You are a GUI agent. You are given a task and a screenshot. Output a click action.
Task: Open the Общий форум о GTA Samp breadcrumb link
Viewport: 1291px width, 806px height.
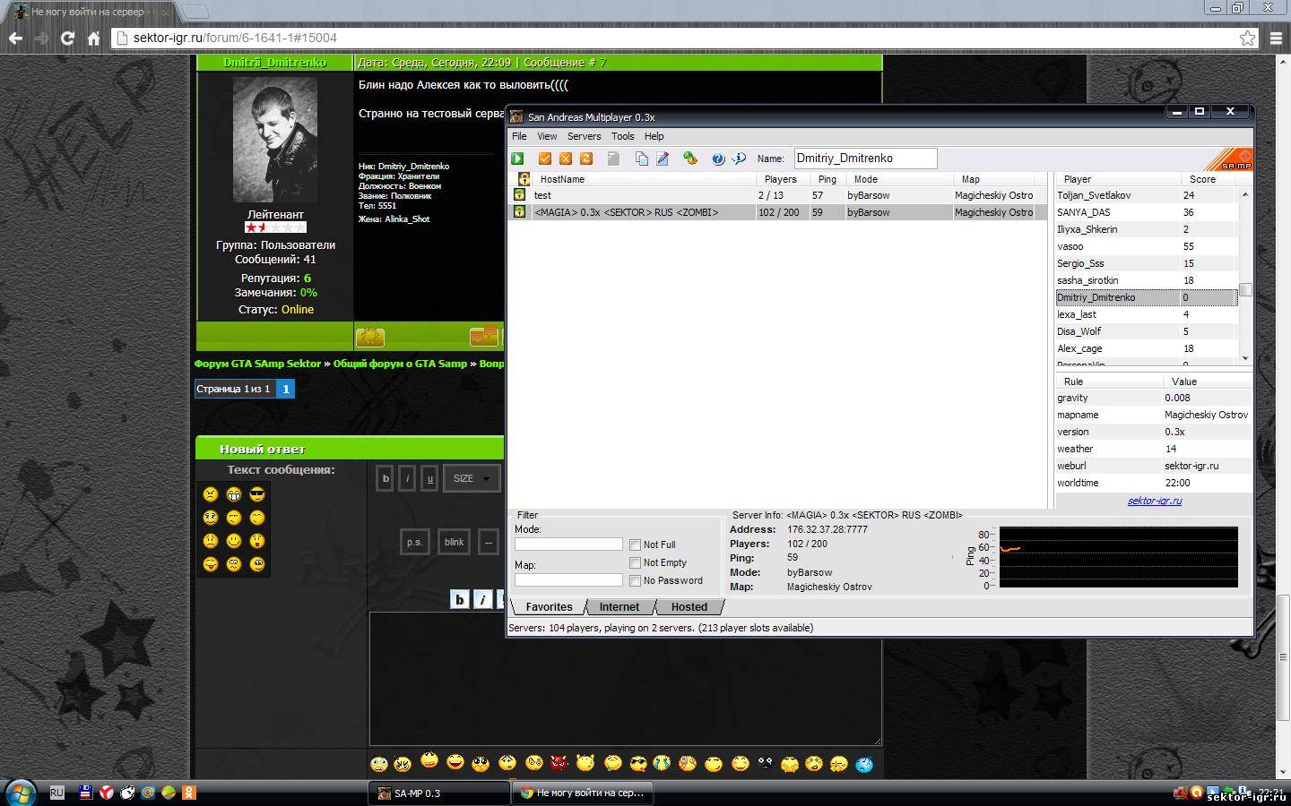[400, 364]
